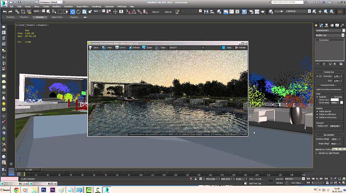Viewport: 346px width, 193px height.
Task: Select the Bind to Space Warp tool
Action: pos(29,12)
